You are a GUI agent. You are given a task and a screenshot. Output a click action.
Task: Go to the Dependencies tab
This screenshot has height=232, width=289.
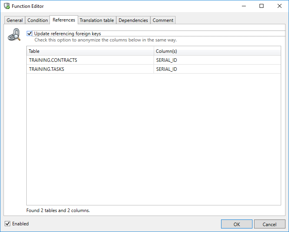point(133,20)
